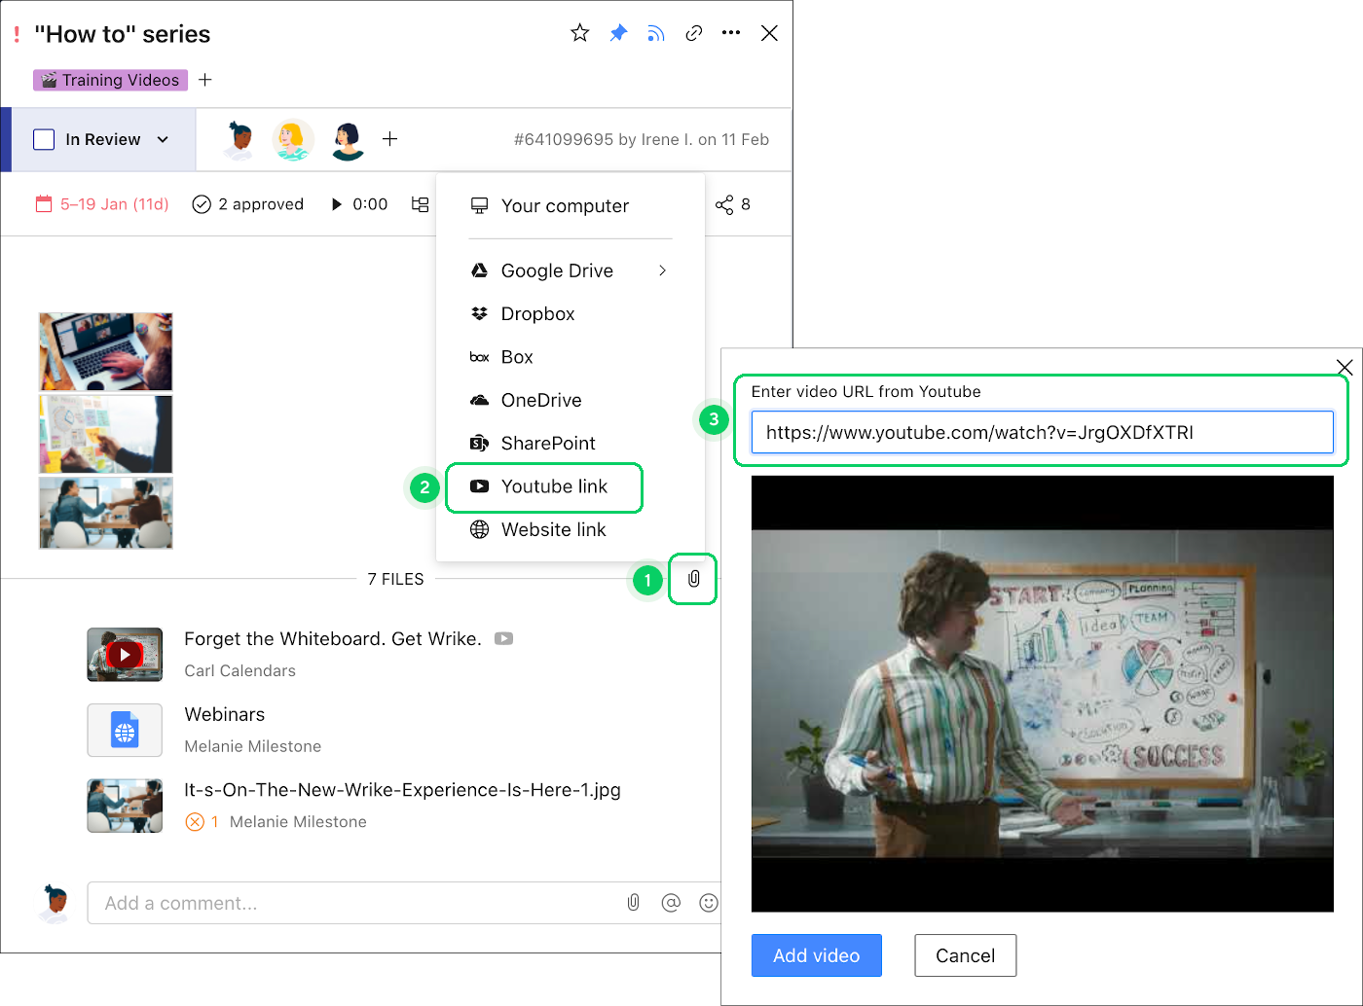Follow the task via the RSS feed icon

656,34
